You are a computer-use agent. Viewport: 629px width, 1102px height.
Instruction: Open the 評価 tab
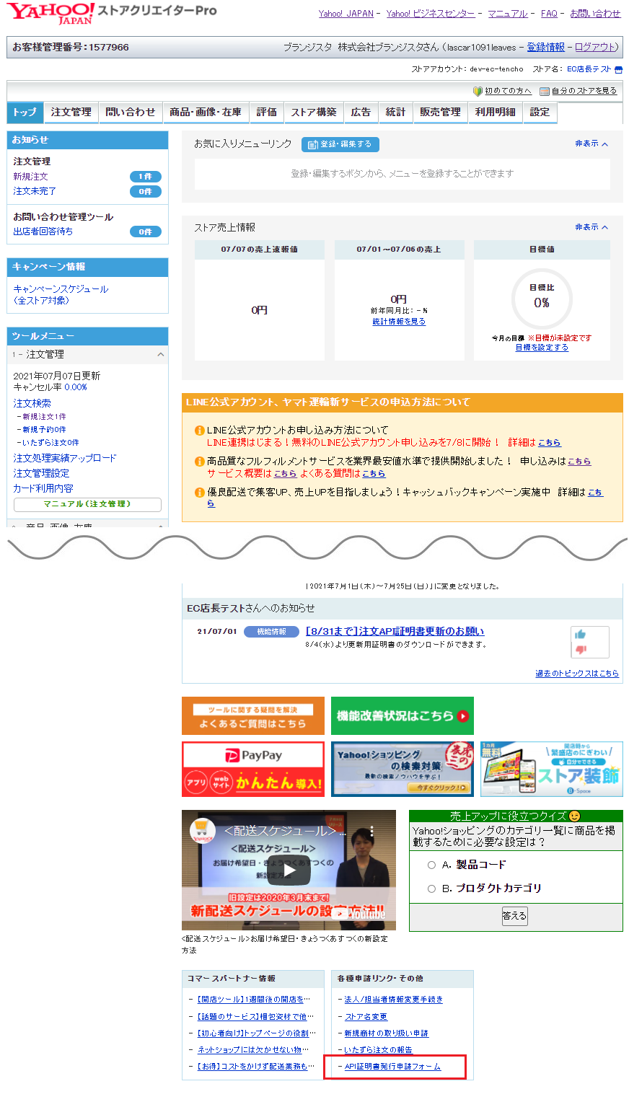coord(267,113)
